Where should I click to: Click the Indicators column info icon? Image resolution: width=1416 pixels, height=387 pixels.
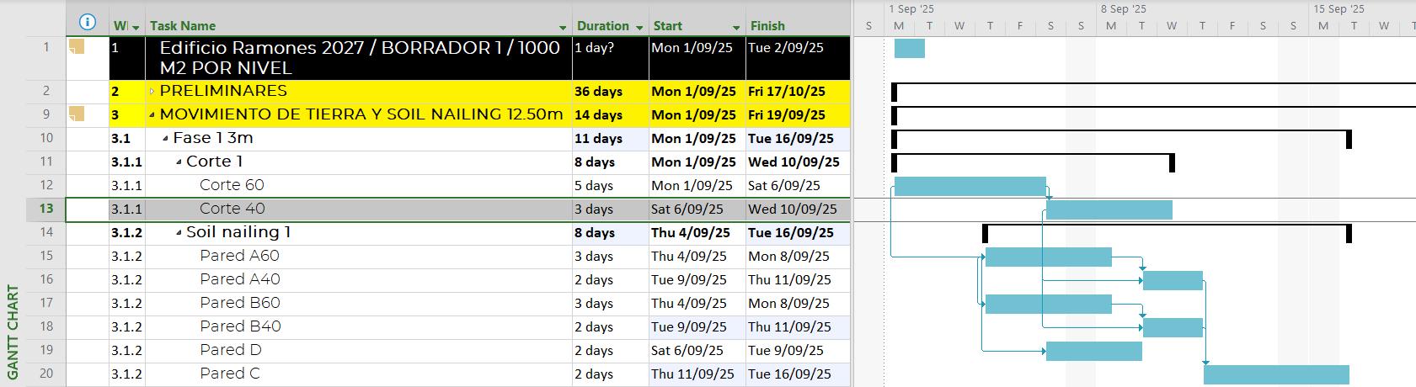tap(87, 23)
